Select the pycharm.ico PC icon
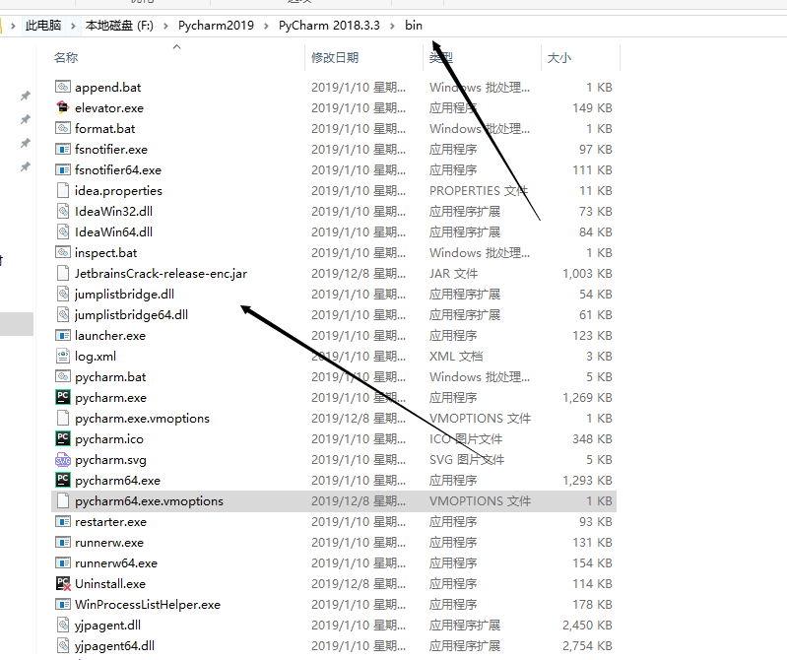 click(x=63, y=438)
